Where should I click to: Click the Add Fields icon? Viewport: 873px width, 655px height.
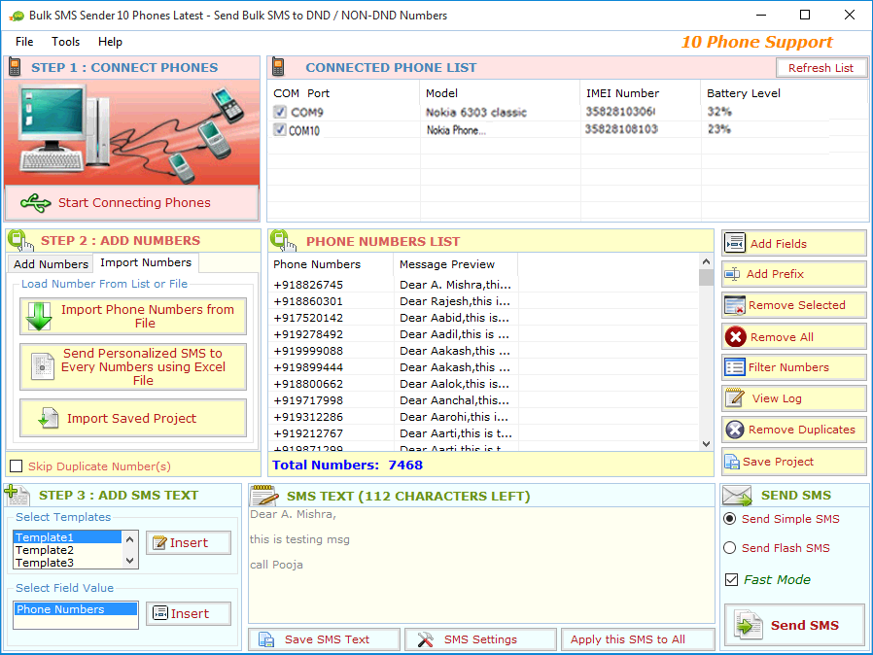click(735, 243)
